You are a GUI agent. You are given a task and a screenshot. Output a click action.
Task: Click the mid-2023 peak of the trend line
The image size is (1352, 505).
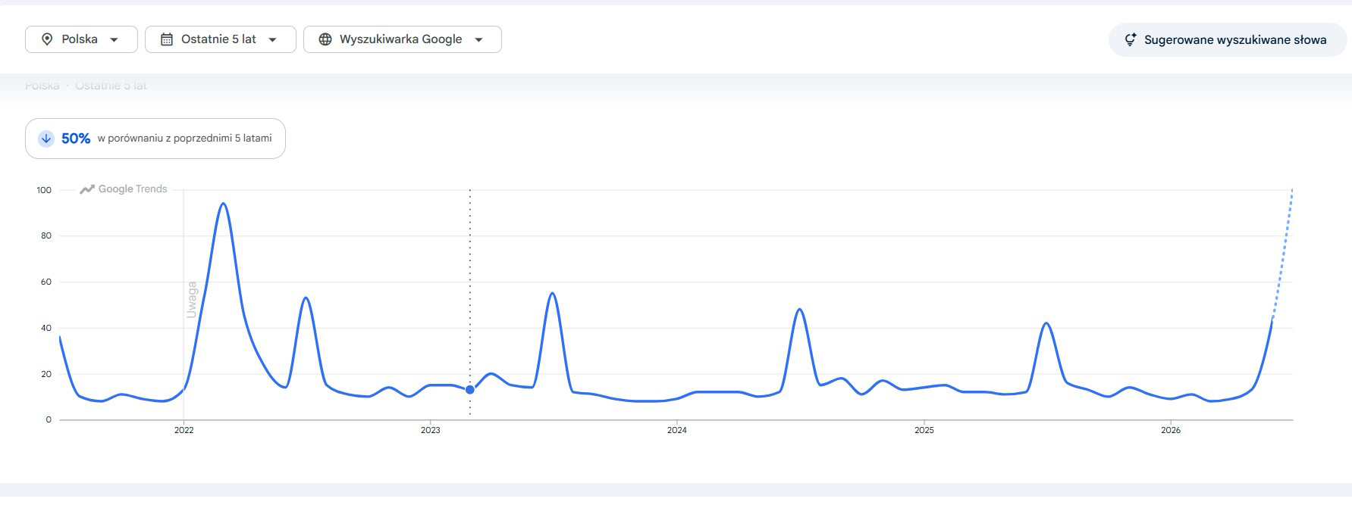pos(552,293)
